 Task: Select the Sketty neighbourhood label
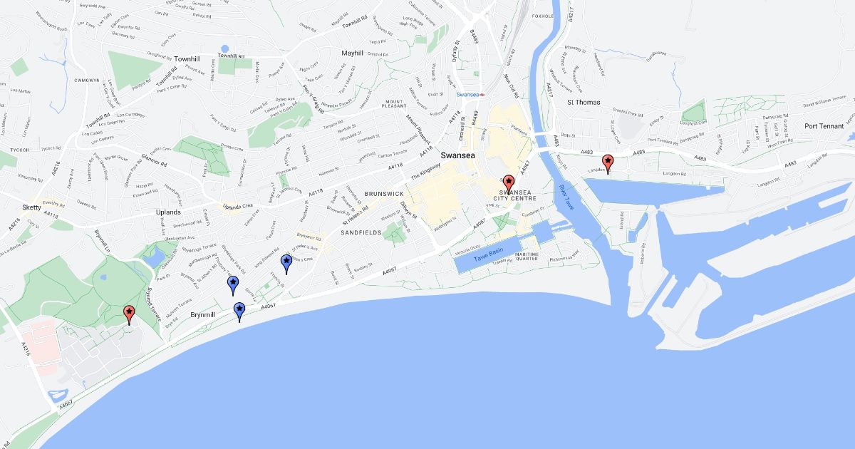click(31, 207)
